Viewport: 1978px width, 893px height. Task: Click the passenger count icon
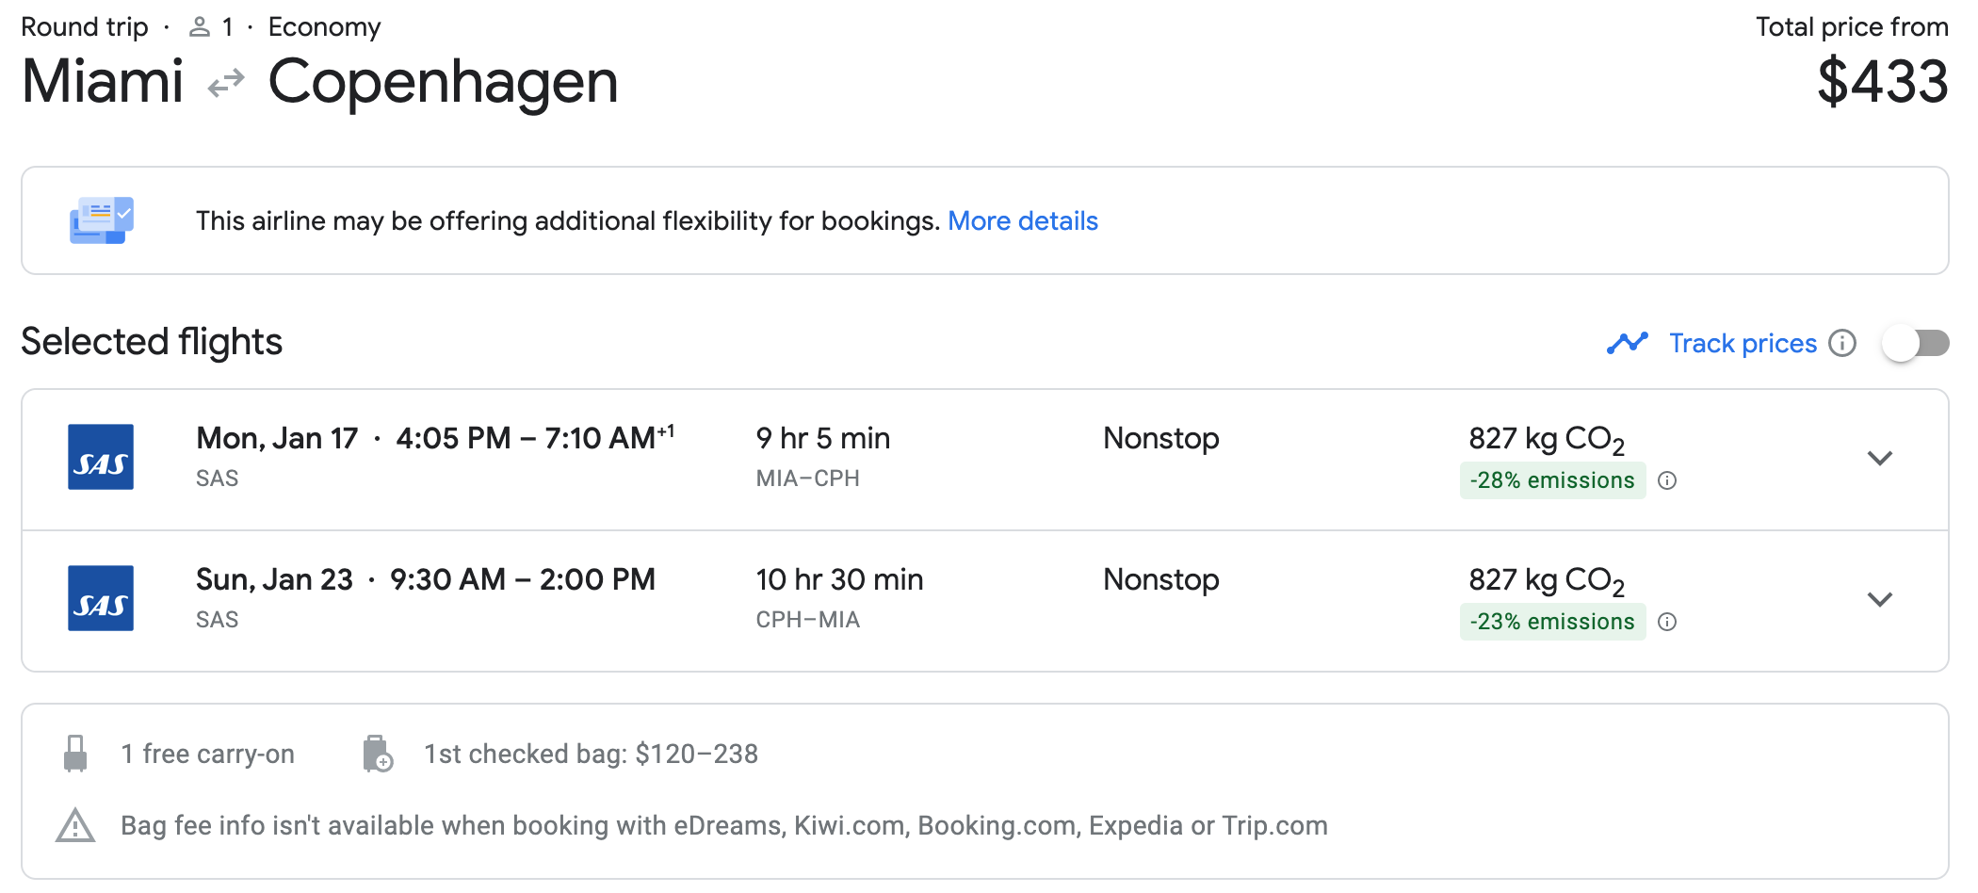click(x=199, y=27)
